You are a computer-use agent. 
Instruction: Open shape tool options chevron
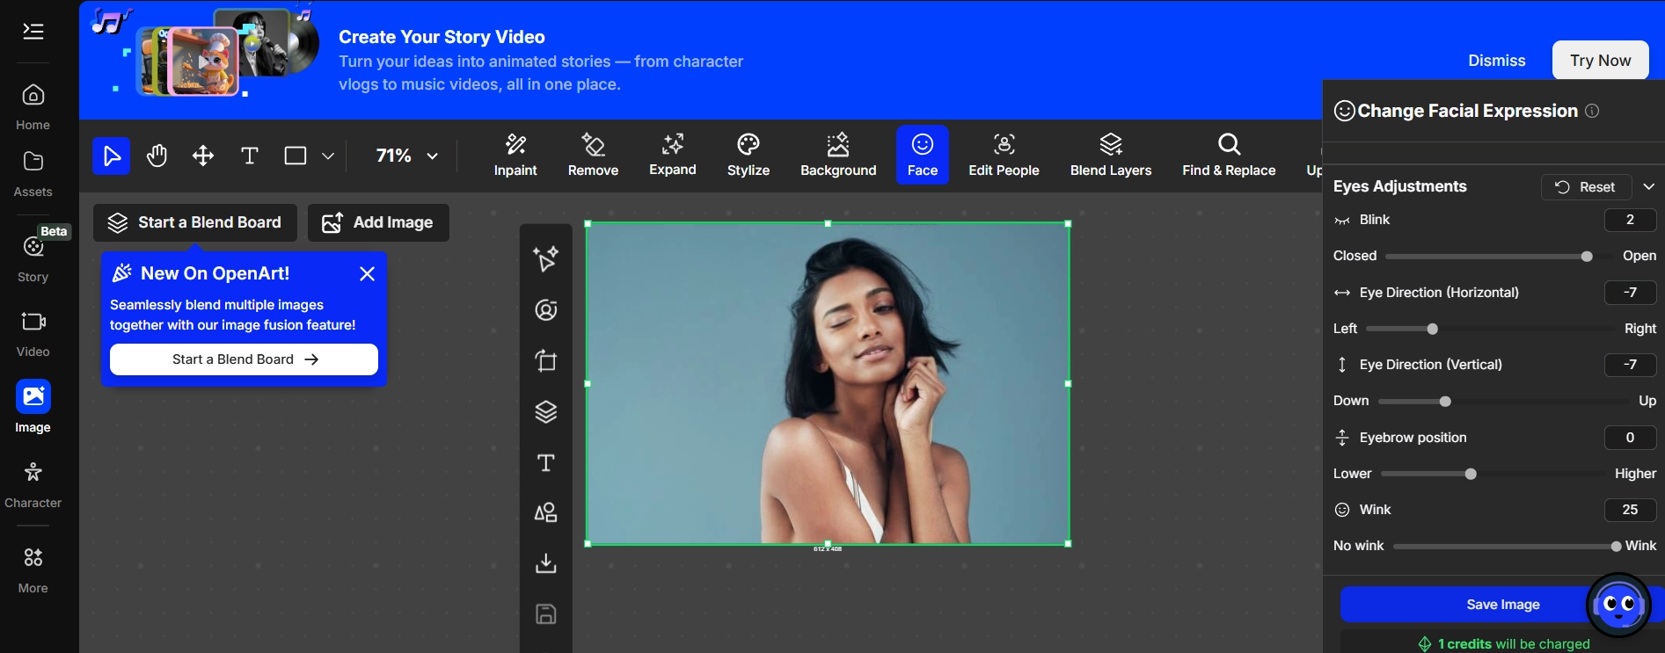coord(328,156)
